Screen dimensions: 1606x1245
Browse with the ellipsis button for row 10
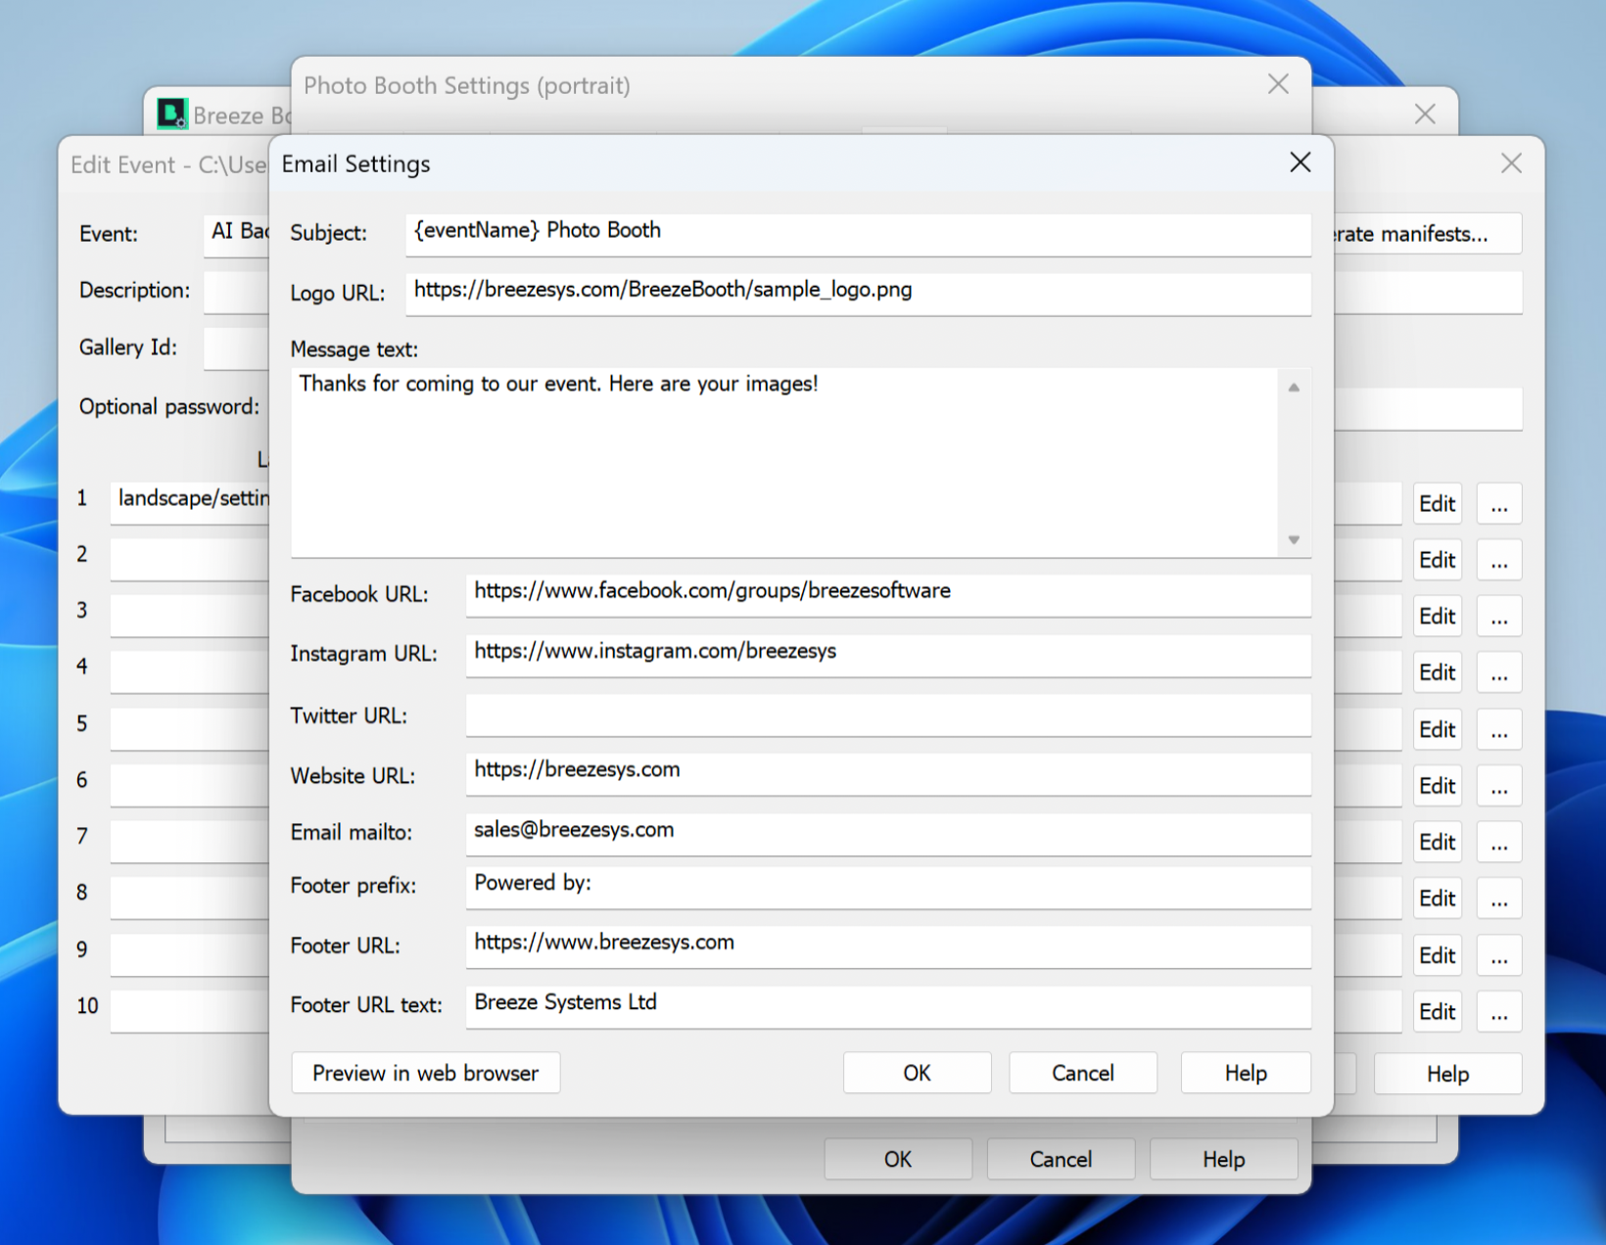[1498, 1012]
